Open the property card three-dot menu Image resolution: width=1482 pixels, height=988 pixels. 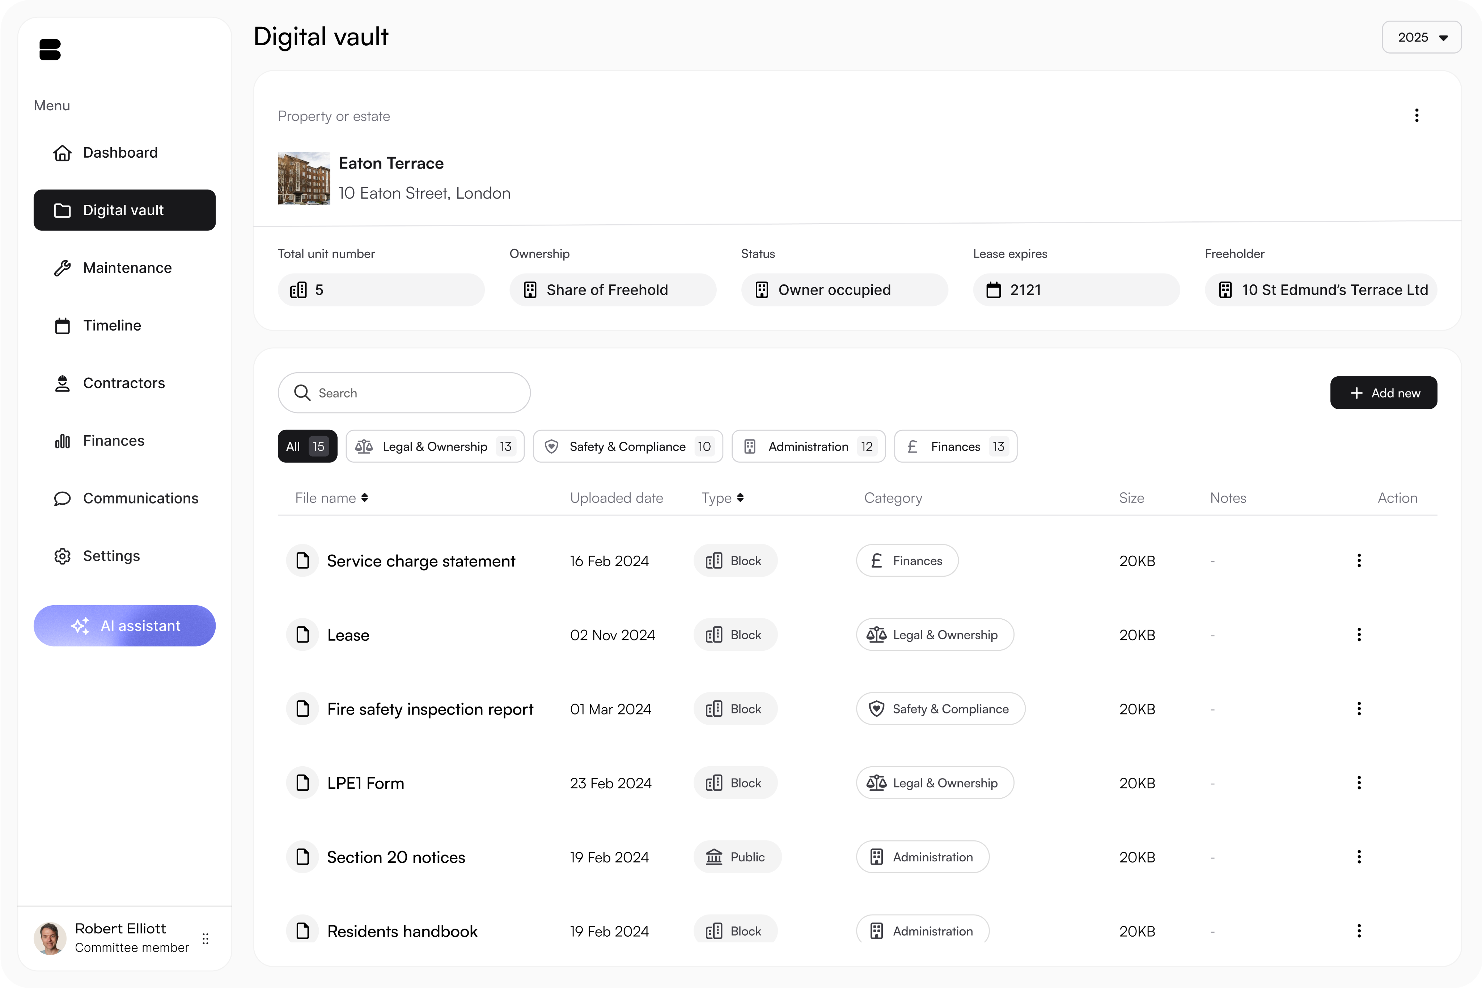1417,115
